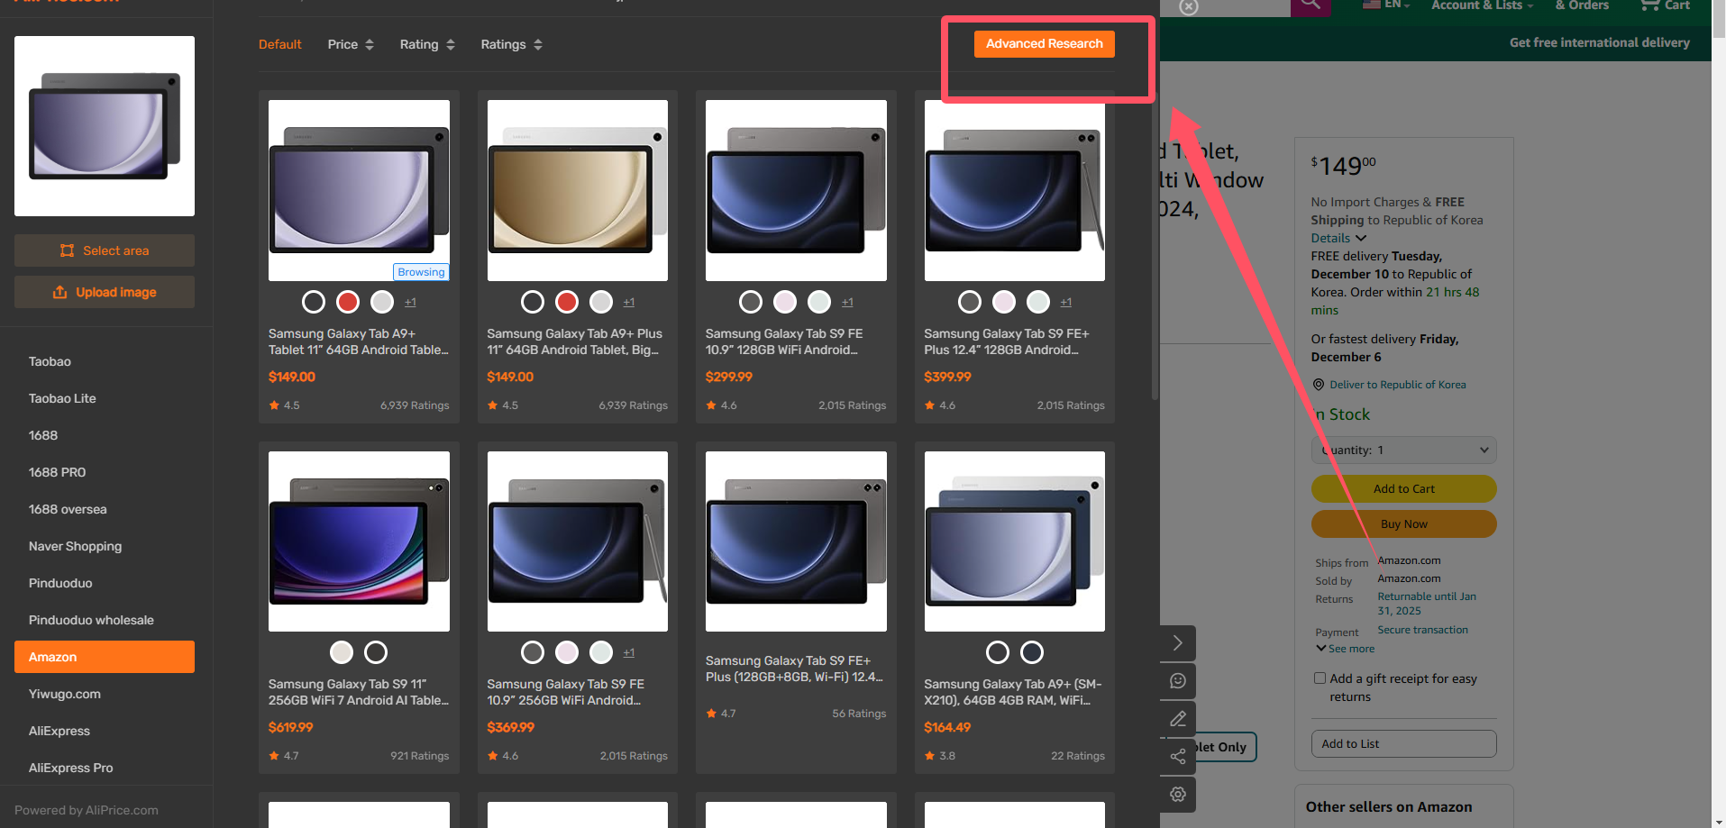
Task: Pick the navy swatch on the $164.49 Tab A9+
Action: tap(1032, 652)
